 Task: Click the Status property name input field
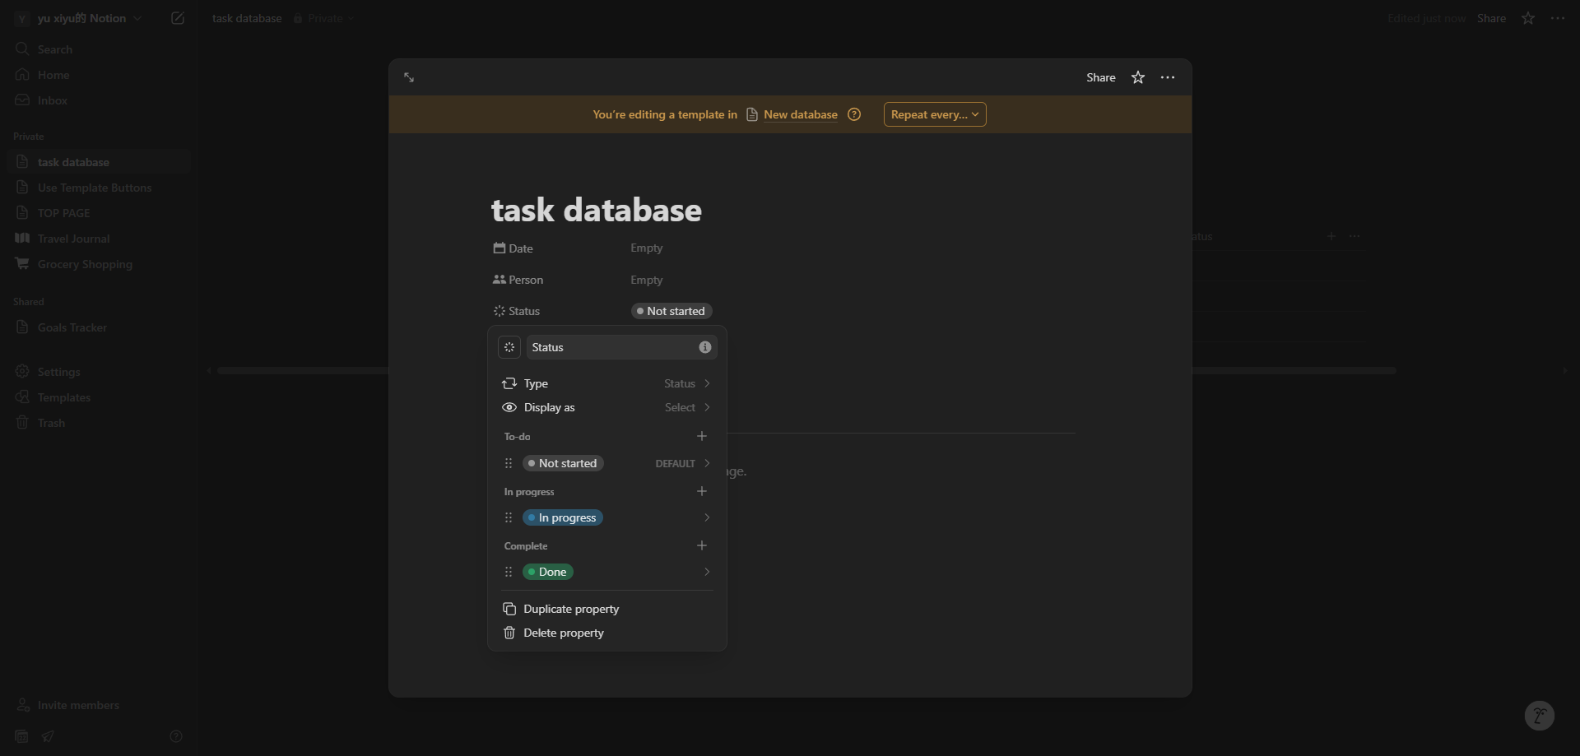click(x=621, y=347)
